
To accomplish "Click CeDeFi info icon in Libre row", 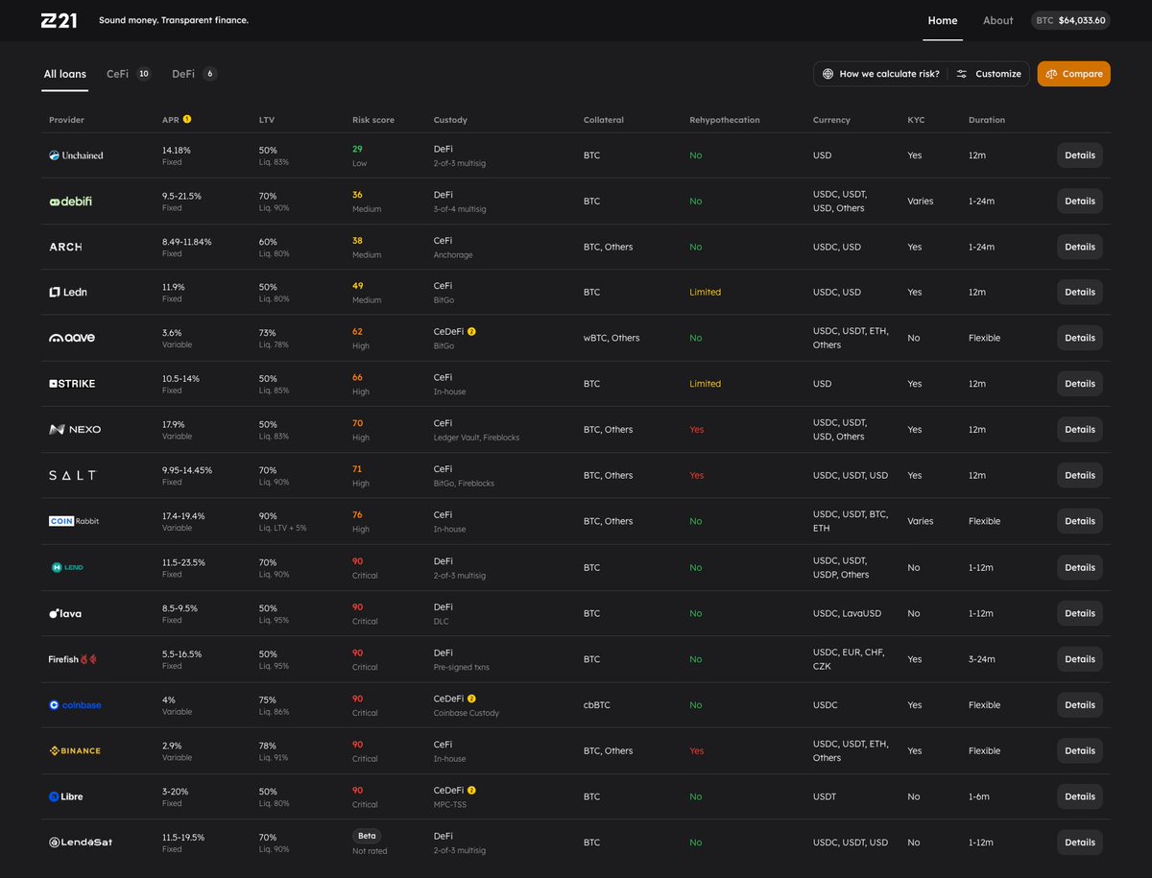I will [471, 790].
